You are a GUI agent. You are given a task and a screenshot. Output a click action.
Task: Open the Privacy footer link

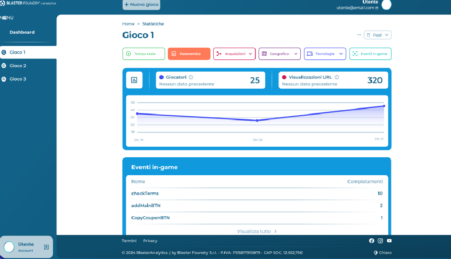tap(150, 241)
